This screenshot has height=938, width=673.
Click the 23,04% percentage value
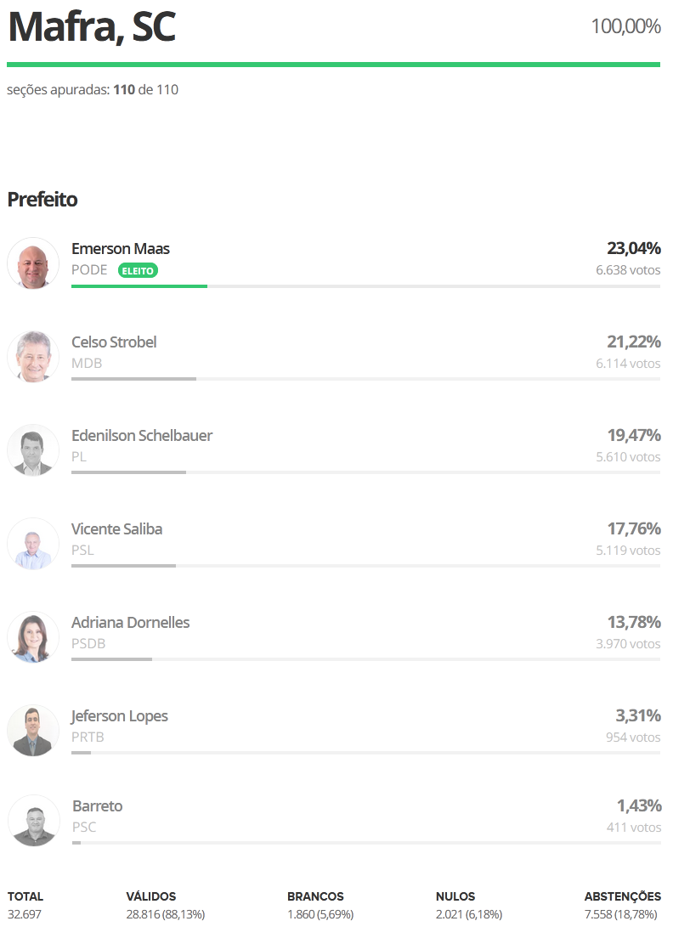[633, 248]
